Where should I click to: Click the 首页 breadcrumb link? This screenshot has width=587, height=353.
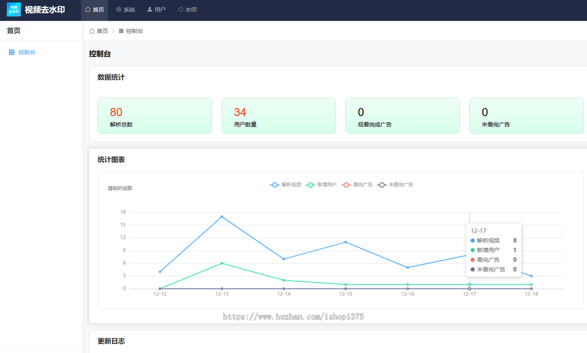click(x=102, y=31)
